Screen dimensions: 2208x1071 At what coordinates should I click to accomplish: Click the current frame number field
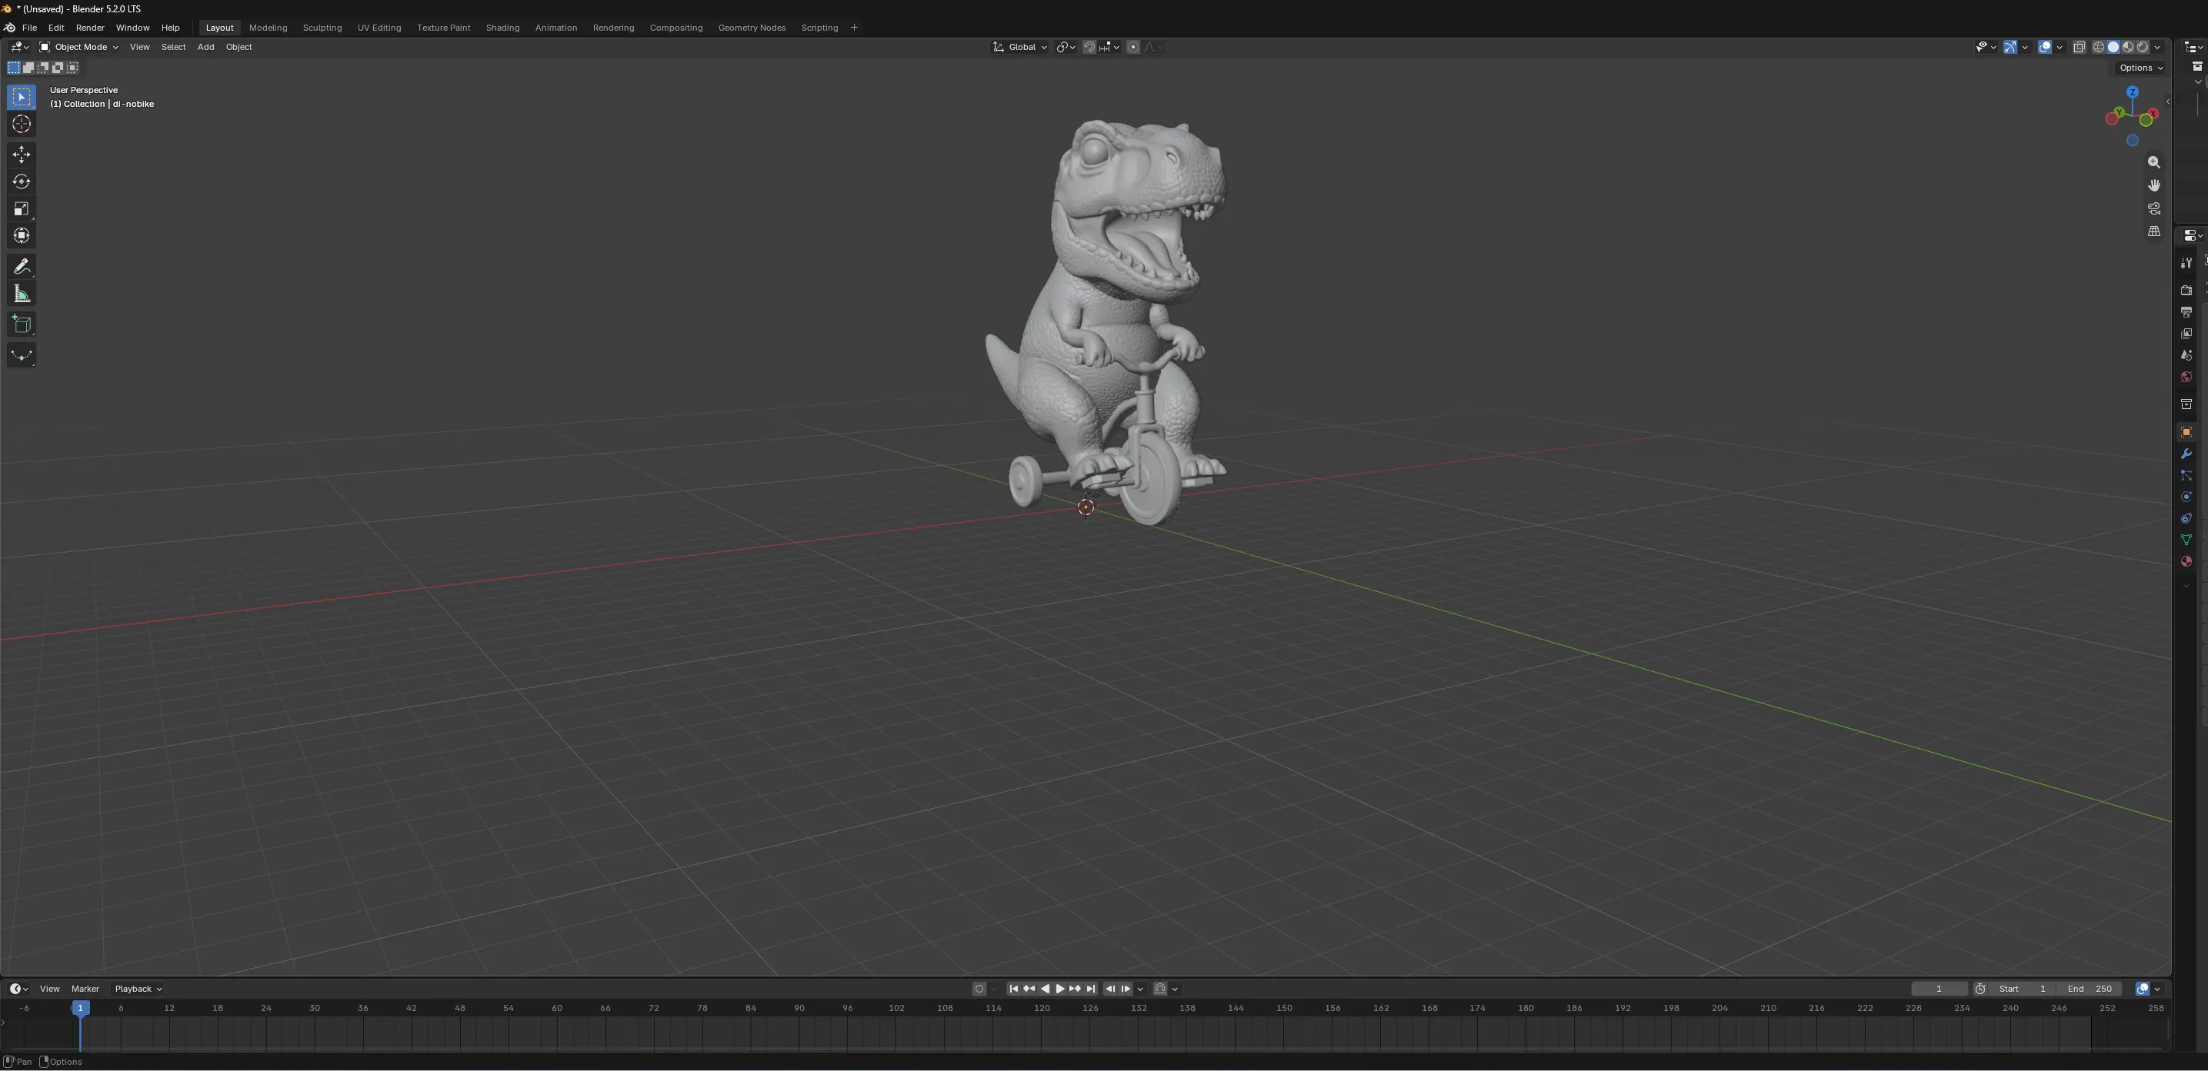click(x=1939, y=989)
